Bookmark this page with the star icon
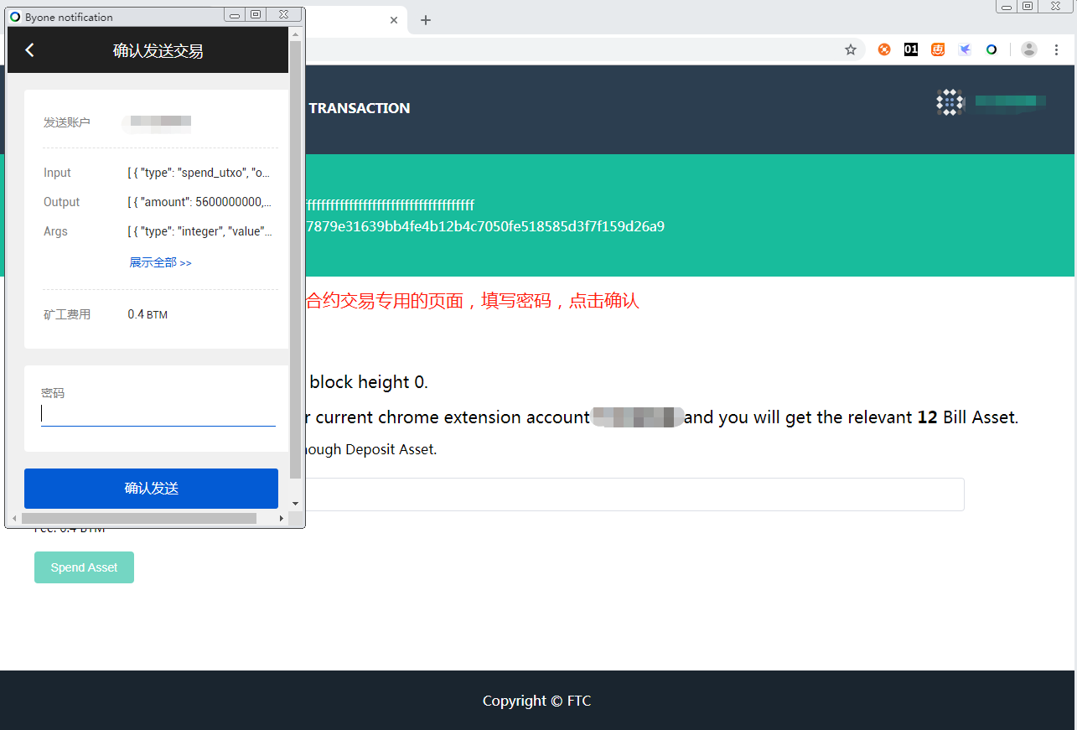The width and height of the screenshot is (1077, 730). tap(851, 49)
